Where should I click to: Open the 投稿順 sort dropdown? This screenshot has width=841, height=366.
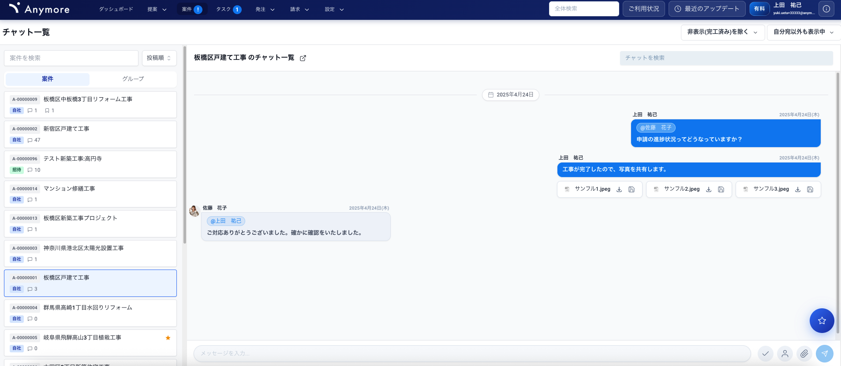coord(159,58)
